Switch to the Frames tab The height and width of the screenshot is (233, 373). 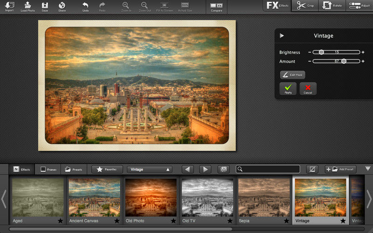48,169
